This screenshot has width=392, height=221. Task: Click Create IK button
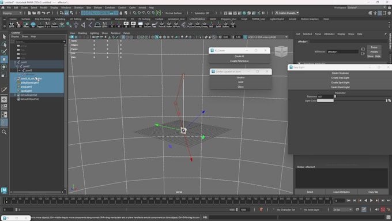(239, 57)
